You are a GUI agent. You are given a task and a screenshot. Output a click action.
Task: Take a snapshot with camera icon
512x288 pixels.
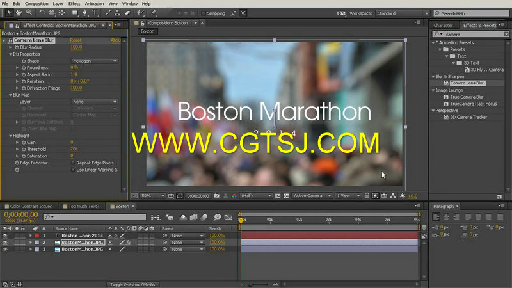pyautogui.click(x=216, y=196)
